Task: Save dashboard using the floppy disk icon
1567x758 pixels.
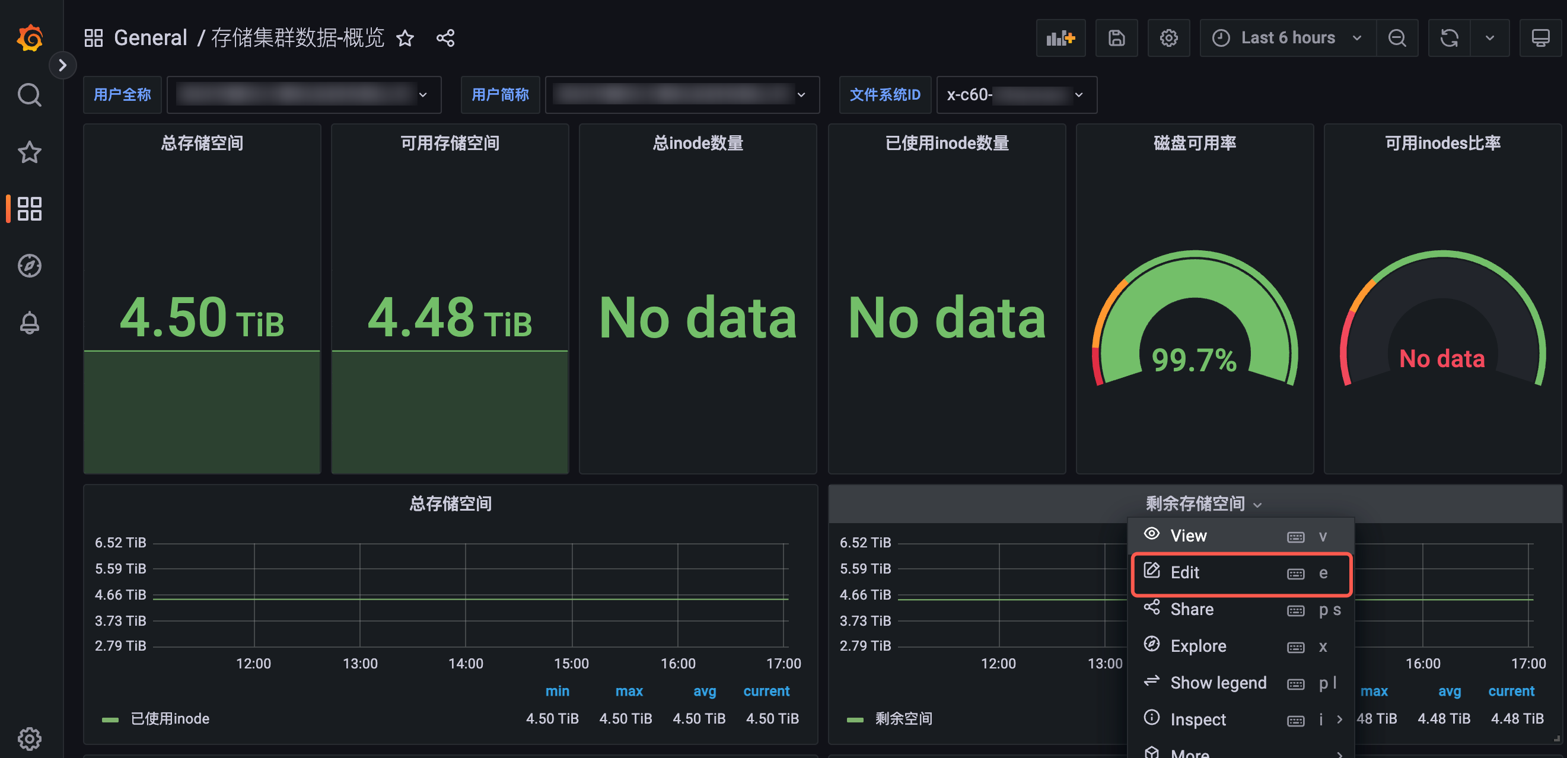Action: pos(1116,39)
